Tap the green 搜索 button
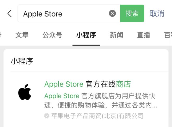172x127 pixels. 132,13
